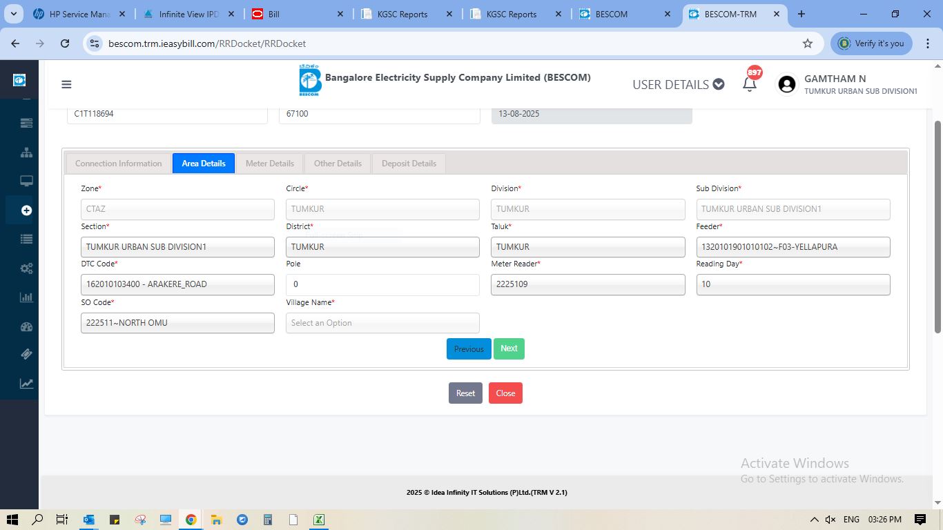Image resolution: width=943 pixels, height=530 pixels.
Task: Open Excel from the Windows taskbar
Action: (x=320, y=520)
